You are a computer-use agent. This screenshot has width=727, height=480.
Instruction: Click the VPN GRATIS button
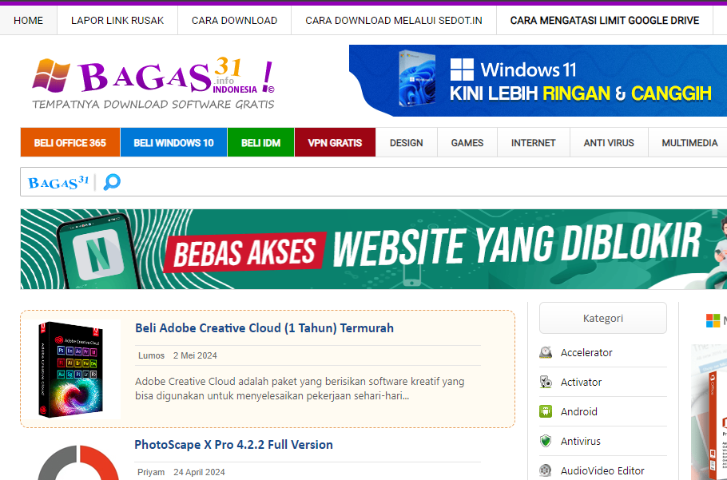(x=335, y=142)
